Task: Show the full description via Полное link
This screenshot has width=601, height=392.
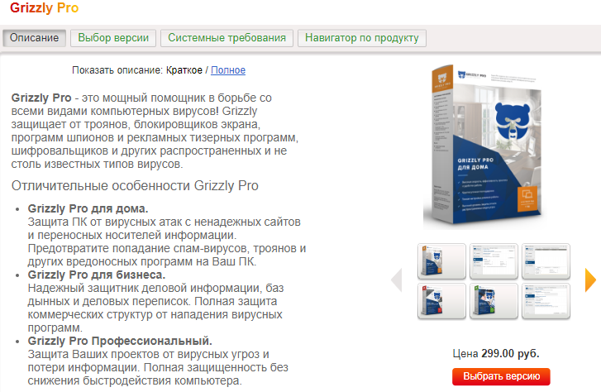Action: pos(228,70)
